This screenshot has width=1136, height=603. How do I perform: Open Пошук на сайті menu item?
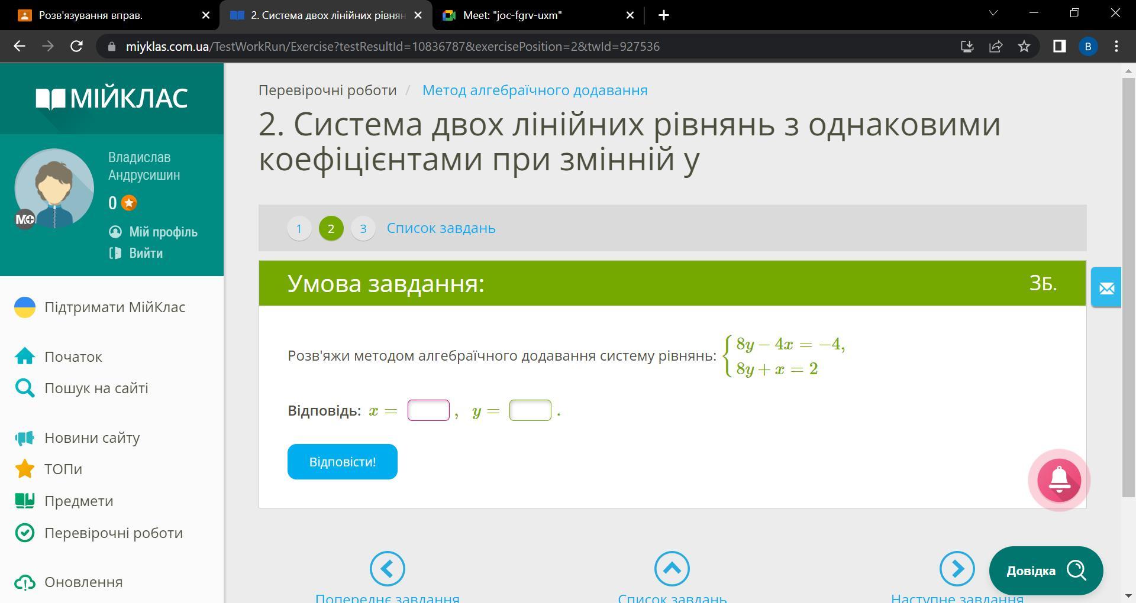coord(96,388)
